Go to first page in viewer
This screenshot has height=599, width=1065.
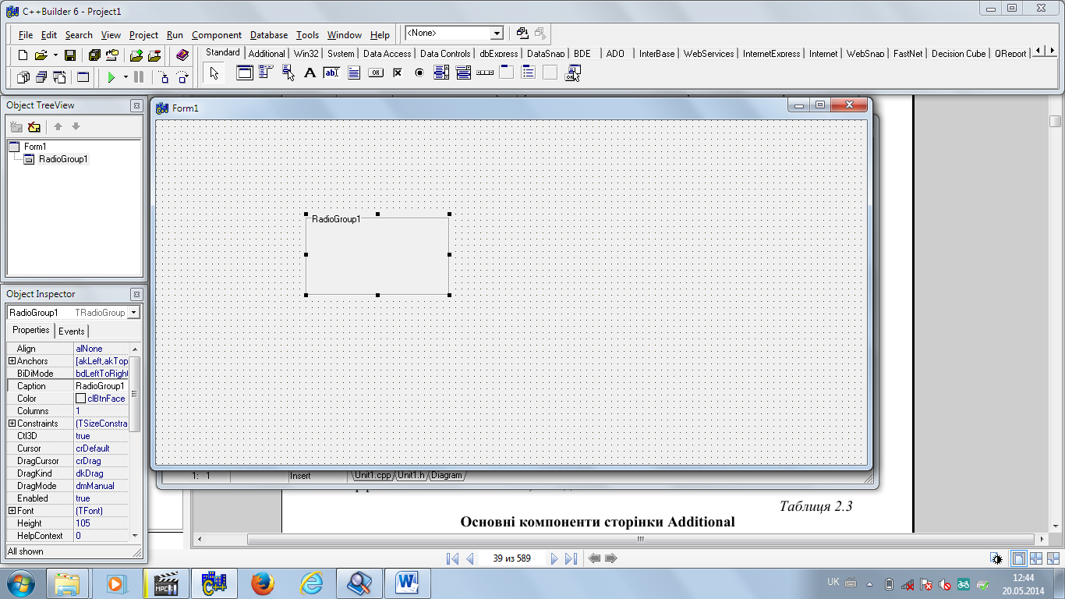(x=452, y=558)
